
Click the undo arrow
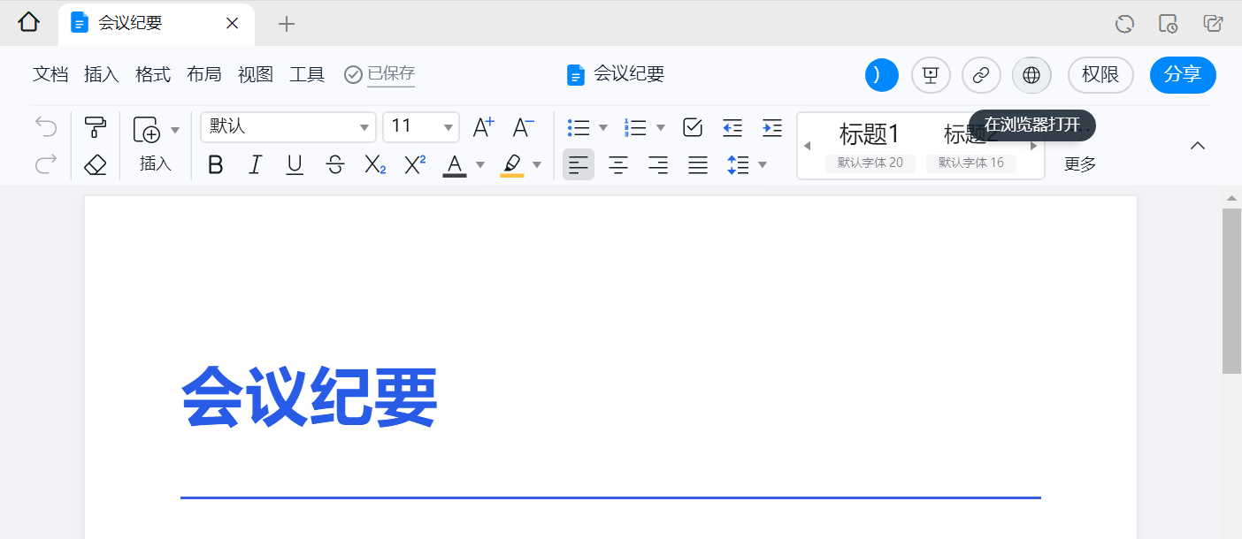point(46,127)
